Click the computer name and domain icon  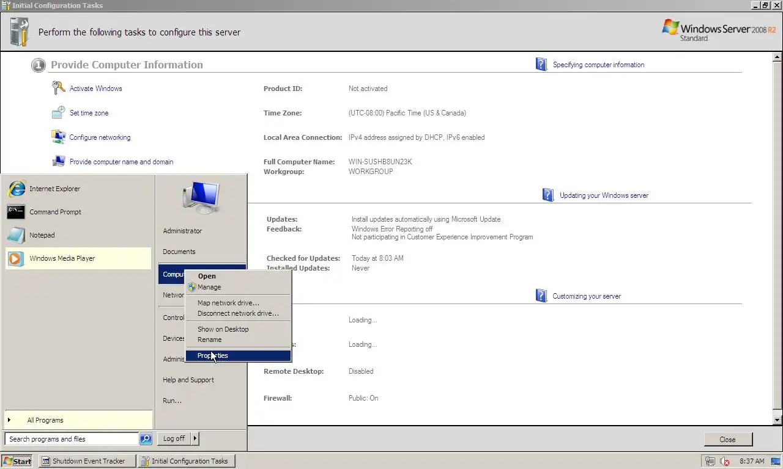pyautogui.click(x=59, y=161)
